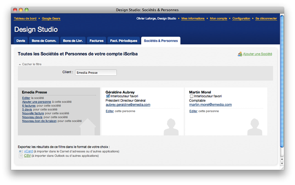The image size is (295, 185).
Task: Click the Ajouter une Société link
Action: pos(257,54)
